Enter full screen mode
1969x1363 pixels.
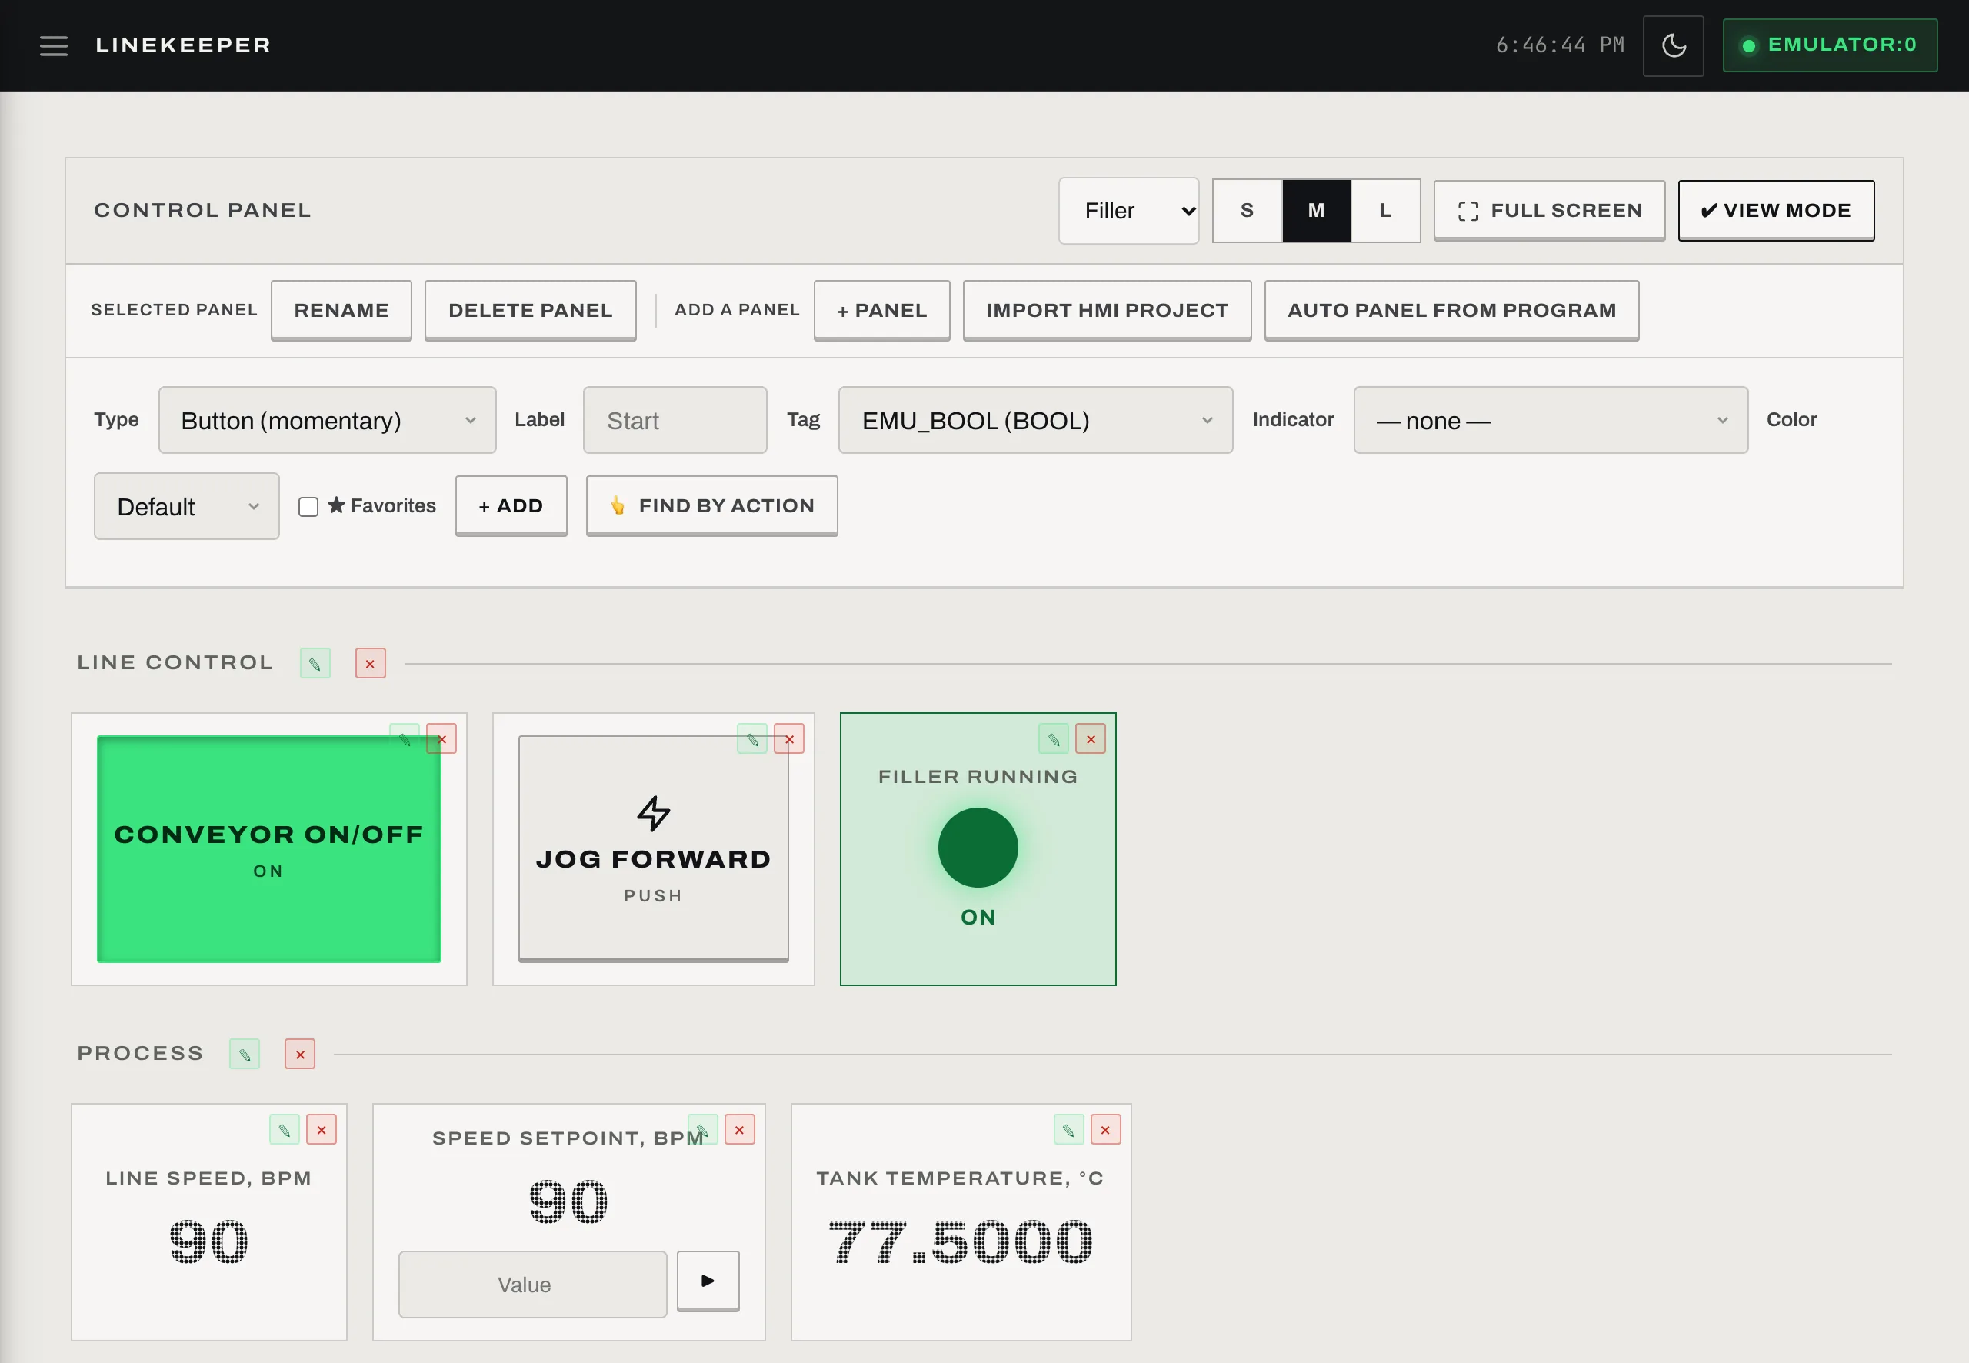tap(1549, 210)
